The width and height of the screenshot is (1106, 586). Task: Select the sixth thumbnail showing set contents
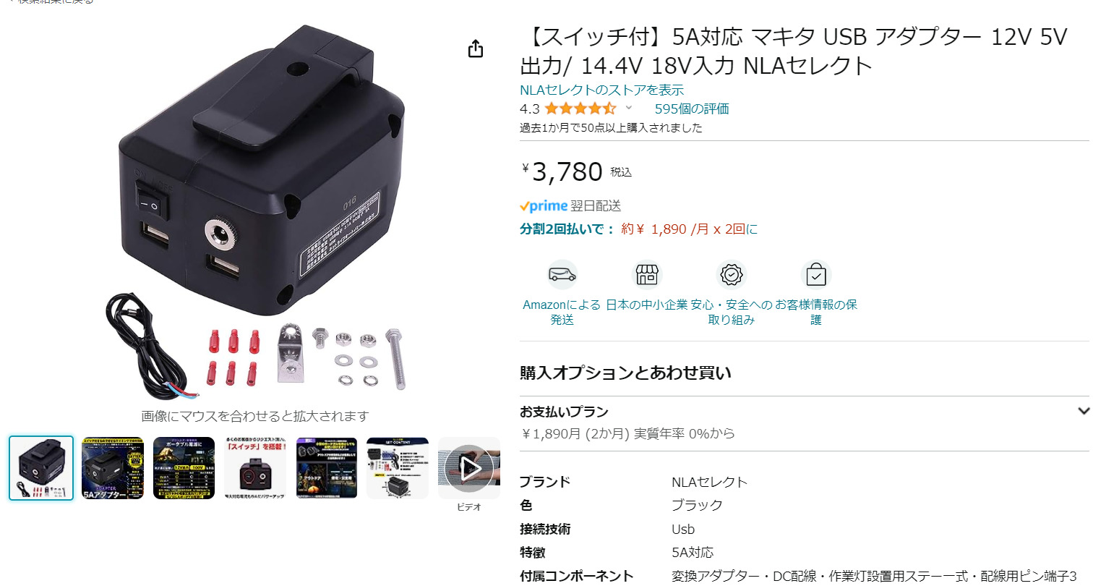click(x=398, y=468)
